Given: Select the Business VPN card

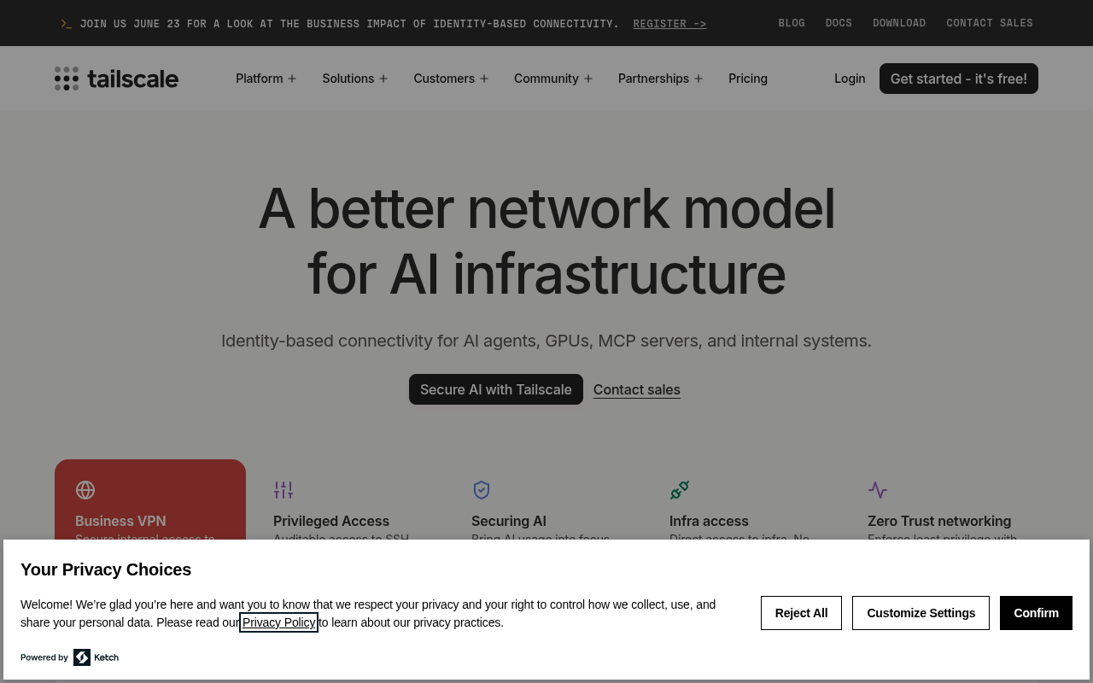Looking at the screenshot, I should (150, 499).
